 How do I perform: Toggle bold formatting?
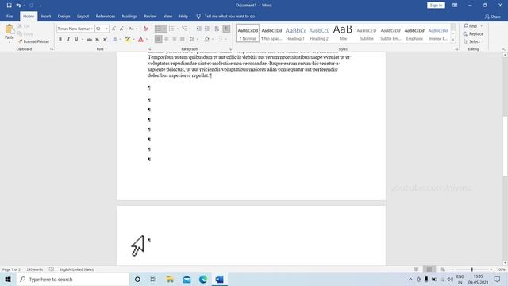60,39
